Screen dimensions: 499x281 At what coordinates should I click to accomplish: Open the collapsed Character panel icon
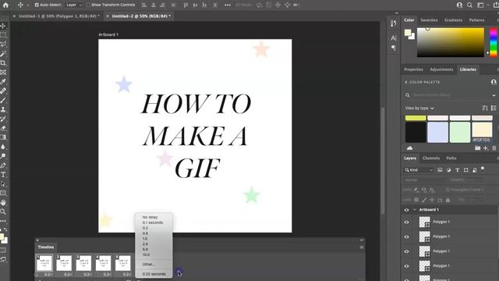tap(394, 38)
